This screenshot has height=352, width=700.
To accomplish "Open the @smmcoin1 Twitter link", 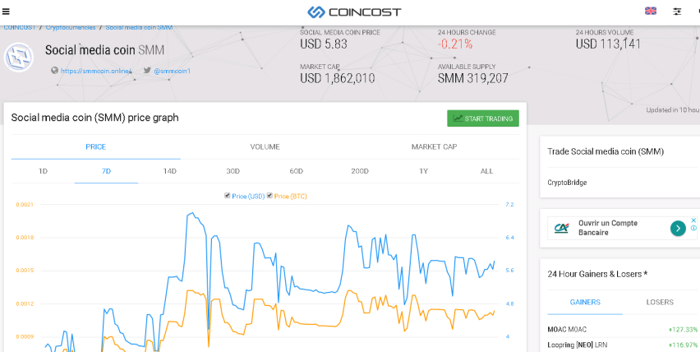I will click(173, 71).
